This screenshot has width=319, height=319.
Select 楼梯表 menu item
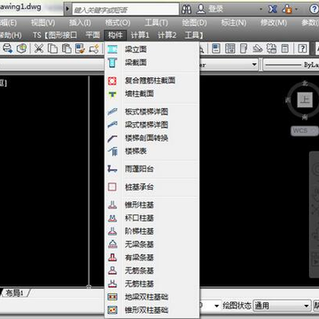tap(152, 152)
